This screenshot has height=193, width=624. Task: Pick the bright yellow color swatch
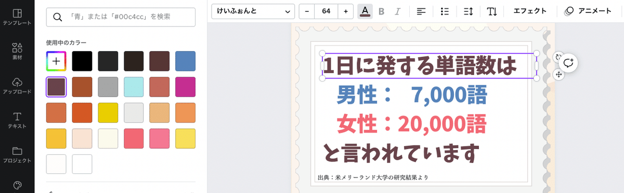click(108, 113)
